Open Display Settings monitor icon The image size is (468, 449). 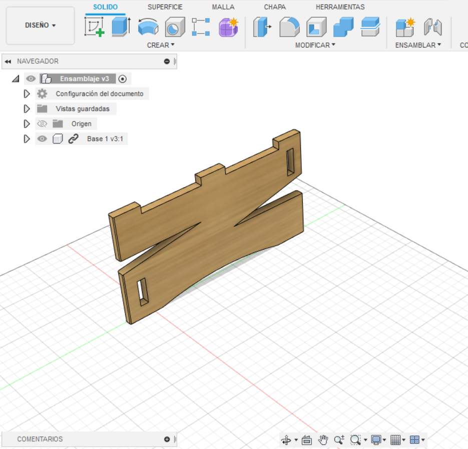click(376, 440)
